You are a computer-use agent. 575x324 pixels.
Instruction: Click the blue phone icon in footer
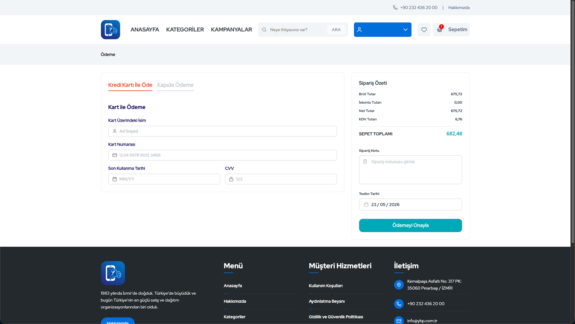coord(399,304)
